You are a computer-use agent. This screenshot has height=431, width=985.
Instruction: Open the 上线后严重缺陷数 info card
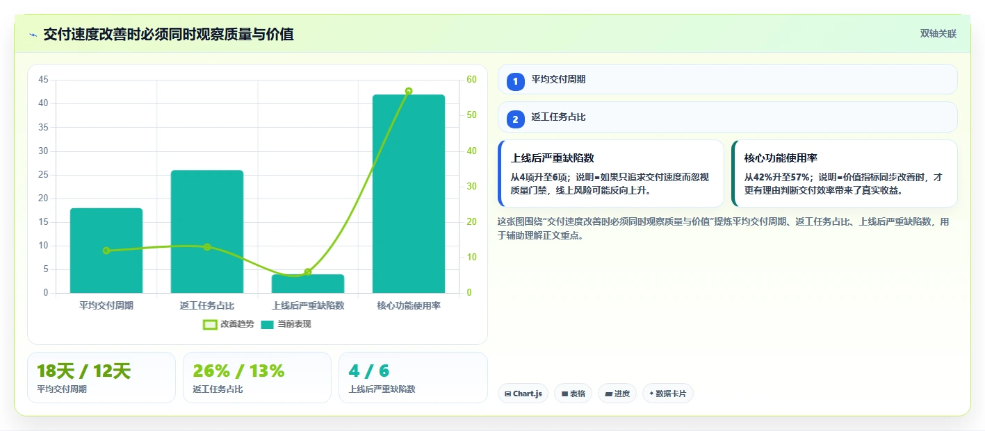[x=611, y=174]
